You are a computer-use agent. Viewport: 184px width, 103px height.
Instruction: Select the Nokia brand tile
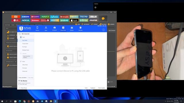point(26,20)
